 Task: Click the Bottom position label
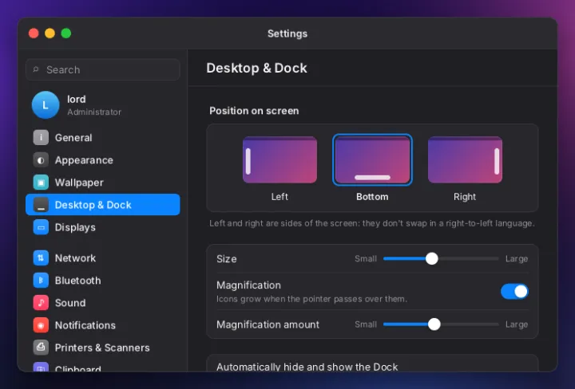click(x=372, y=197)
